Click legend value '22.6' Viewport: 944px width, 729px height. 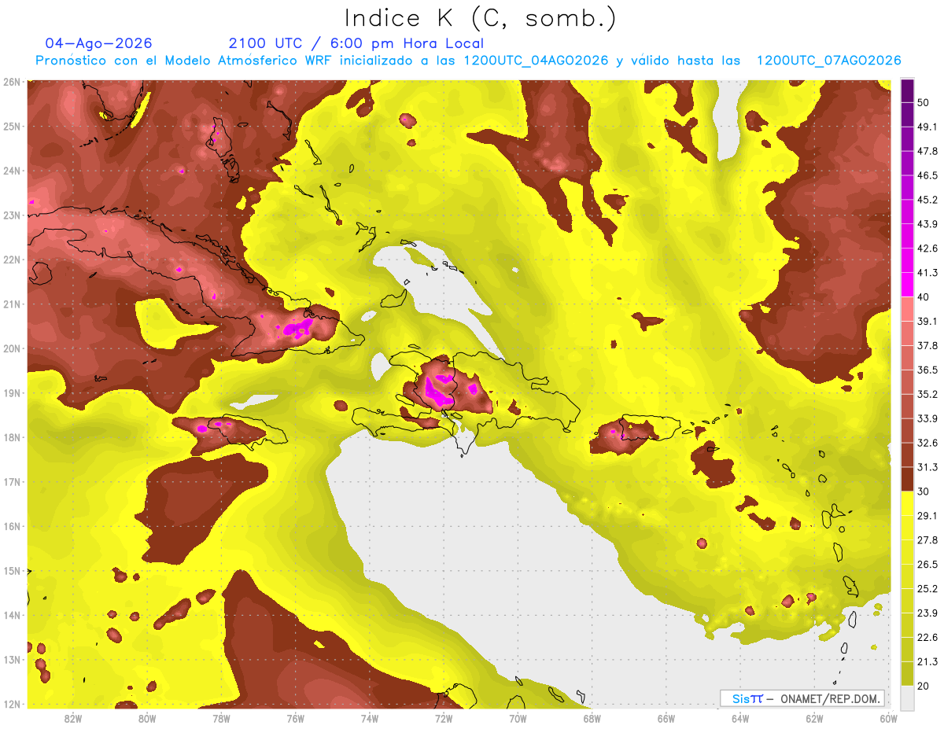(927, 638)
